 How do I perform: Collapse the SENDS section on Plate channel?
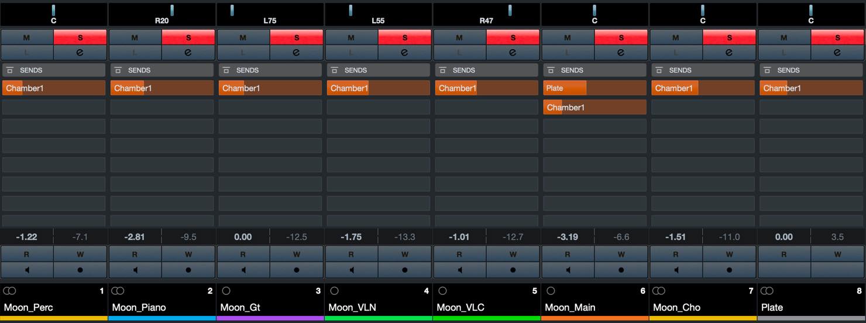click(812, 70)
